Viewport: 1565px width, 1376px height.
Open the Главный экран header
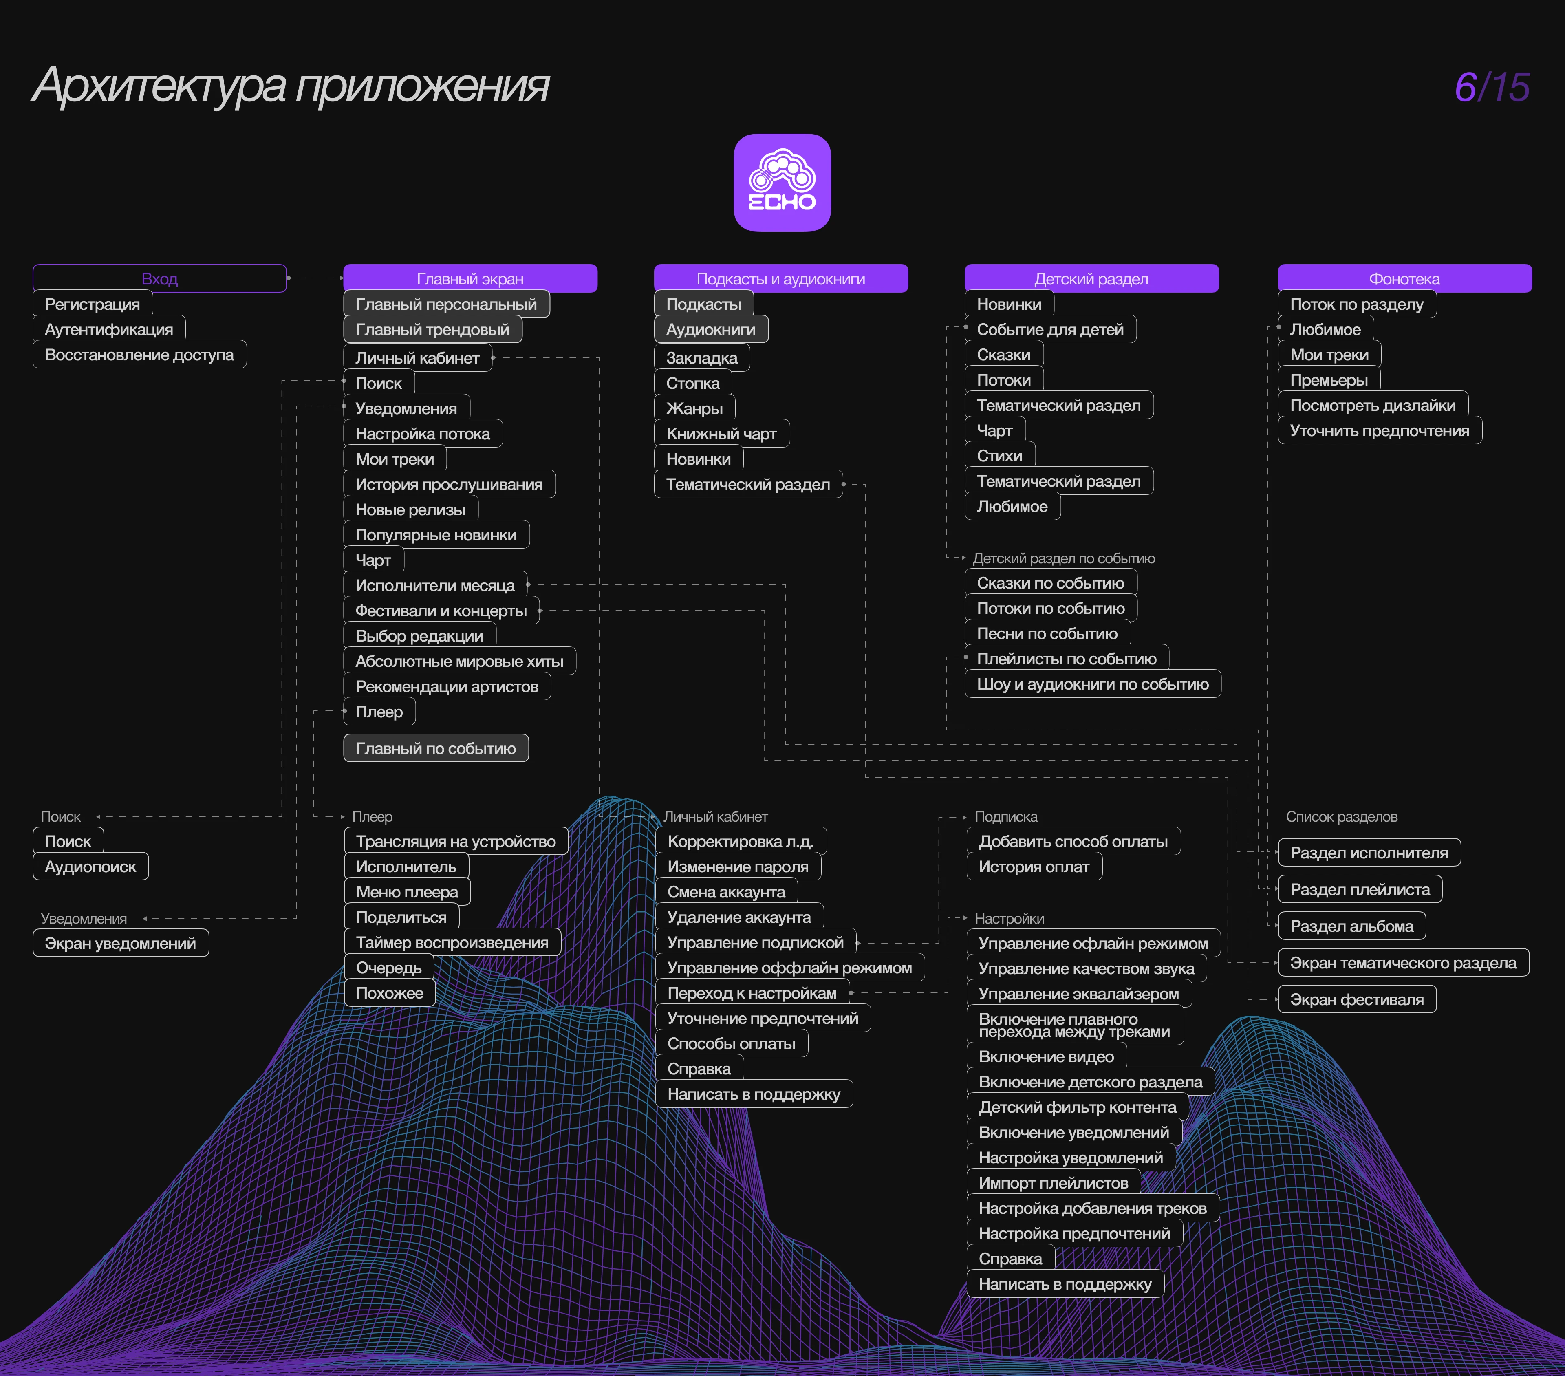tap(469, 279)
